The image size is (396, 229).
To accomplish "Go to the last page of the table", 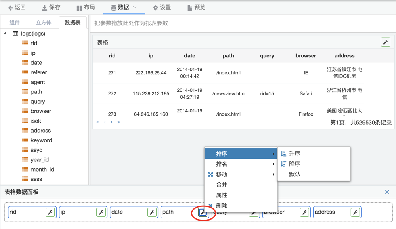I will 119,122.
